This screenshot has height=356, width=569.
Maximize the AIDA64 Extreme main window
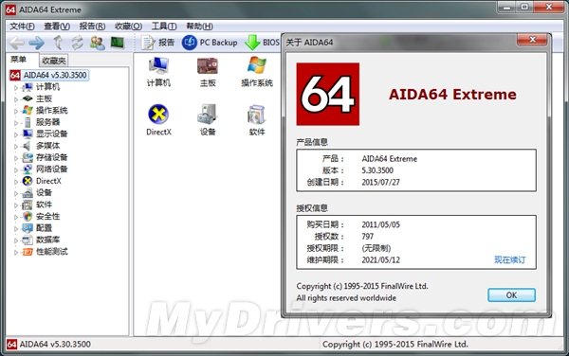coord(524,7)
